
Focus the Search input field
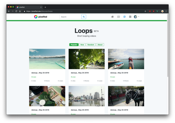[x=71, y=17]
